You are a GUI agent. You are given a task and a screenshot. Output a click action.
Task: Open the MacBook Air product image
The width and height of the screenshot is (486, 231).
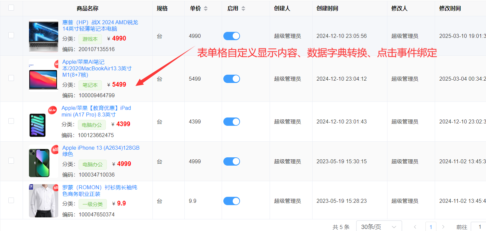[44, 75]
